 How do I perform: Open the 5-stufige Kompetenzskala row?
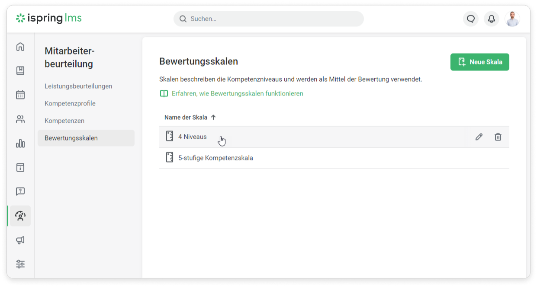[x=215, y=158]
